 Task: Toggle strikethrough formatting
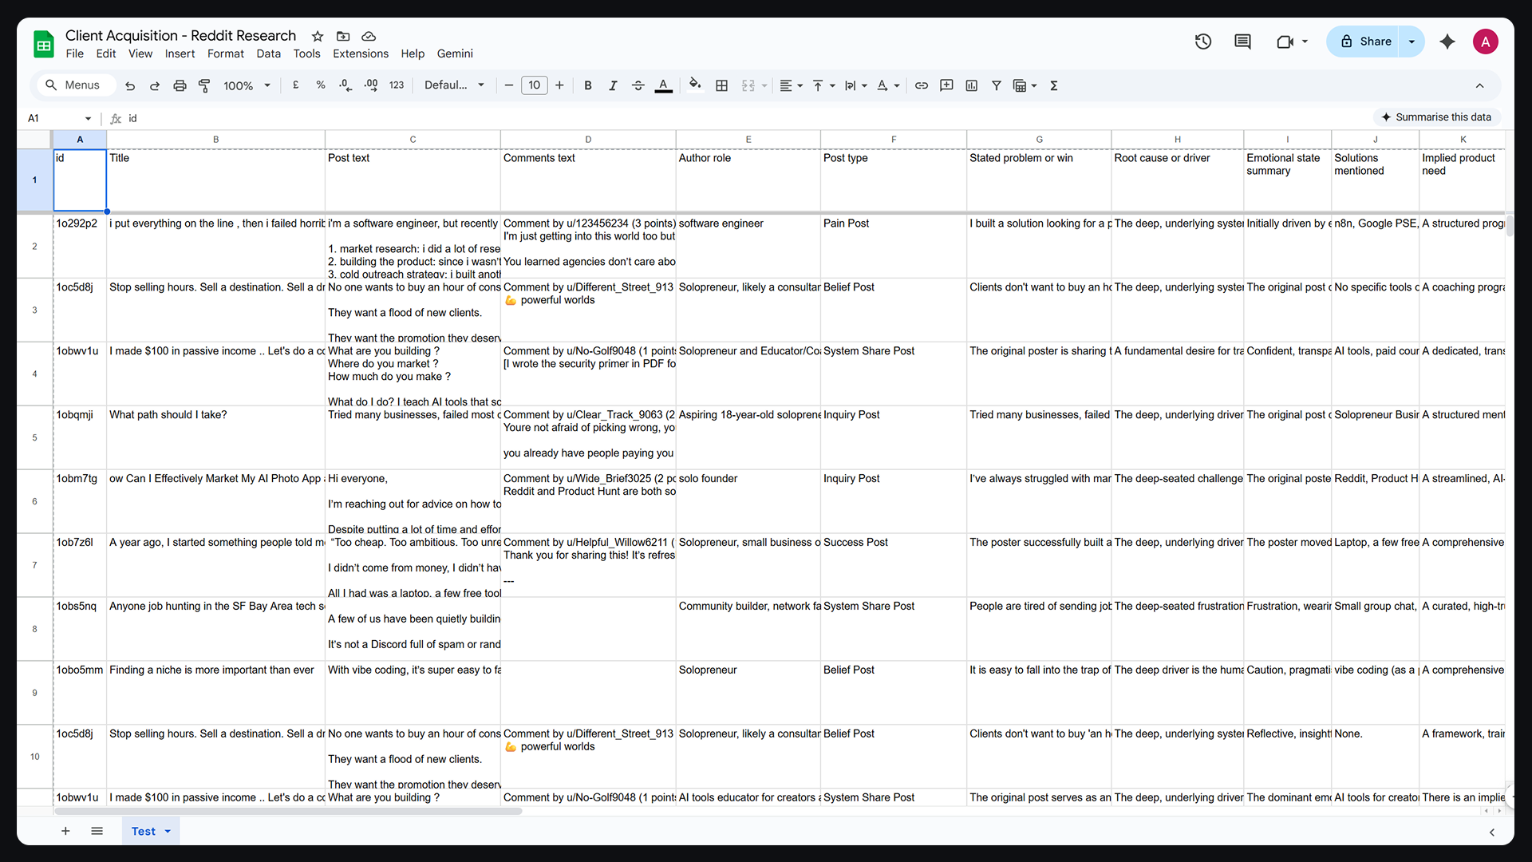(x=638, y=85)
